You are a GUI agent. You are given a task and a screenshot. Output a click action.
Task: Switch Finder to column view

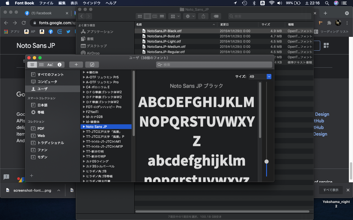point(155,16)
